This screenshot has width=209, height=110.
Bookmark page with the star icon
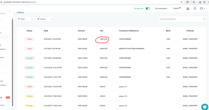pyautogui.click(x=182, y=2)
